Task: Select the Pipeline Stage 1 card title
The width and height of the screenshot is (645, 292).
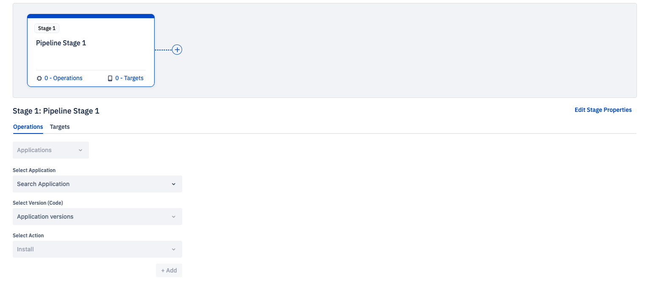Action: [x=61, y=43]
